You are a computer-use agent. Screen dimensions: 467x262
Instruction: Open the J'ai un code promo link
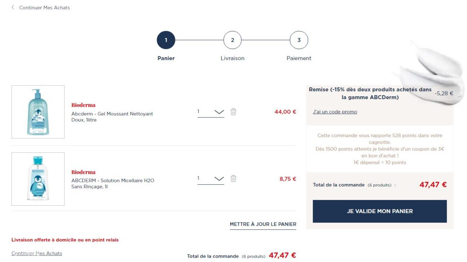(335, 112)
